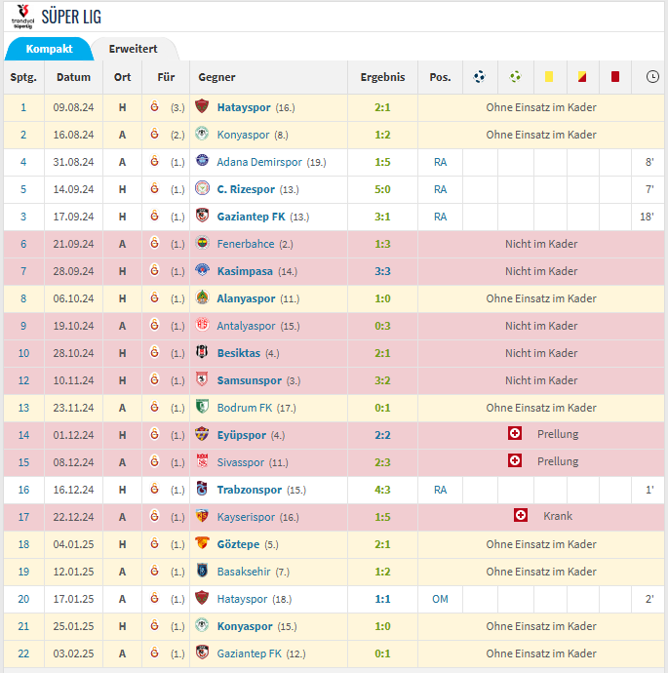
Task: Open the Adana Demirspor team link
Action: click(259, 162)
